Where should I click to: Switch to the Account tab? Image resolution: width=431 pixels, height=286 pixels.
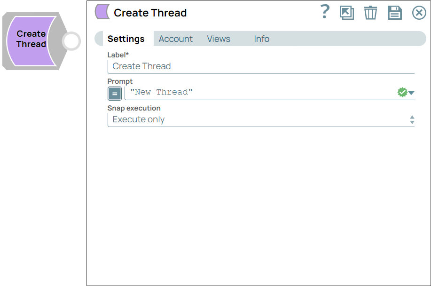tap(175, 39)
